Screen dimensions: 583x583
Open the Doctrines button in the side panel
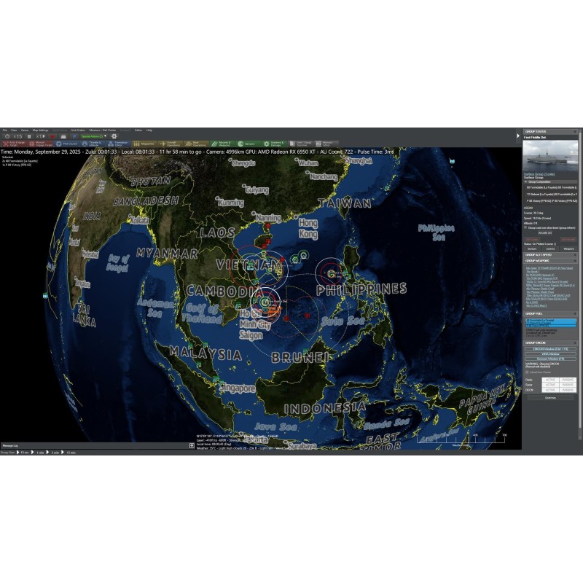click(x=550, y=397)
